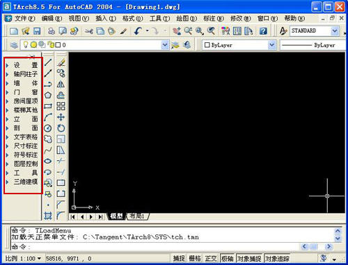Click the Save diskette icon
Screen dimensions: 348x265
[37, 31]
